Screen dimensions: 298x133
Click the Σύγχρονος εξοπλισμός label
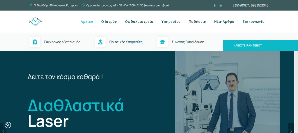[x=62, y=42]
